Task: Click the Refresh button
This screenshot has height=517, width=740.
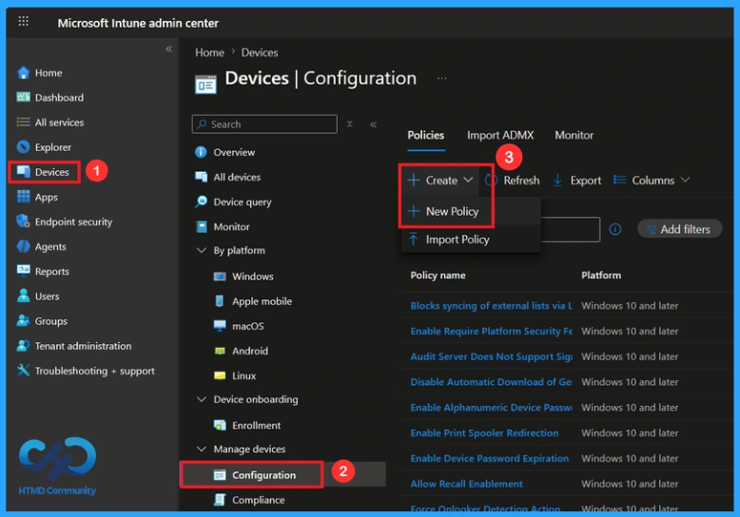Action: point(512,181)
